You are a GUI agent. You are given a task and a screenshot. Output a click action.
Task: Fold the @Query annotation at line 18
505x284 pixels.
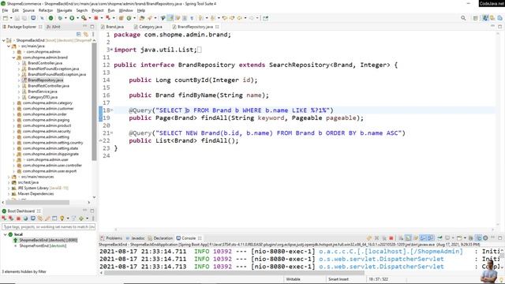[111, 110]
